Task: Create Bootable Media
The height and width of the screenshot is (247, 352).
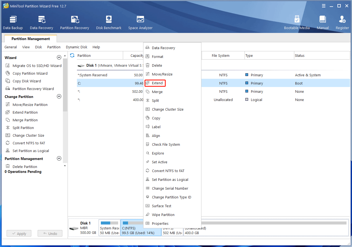Action: click(x=297, y=23)
